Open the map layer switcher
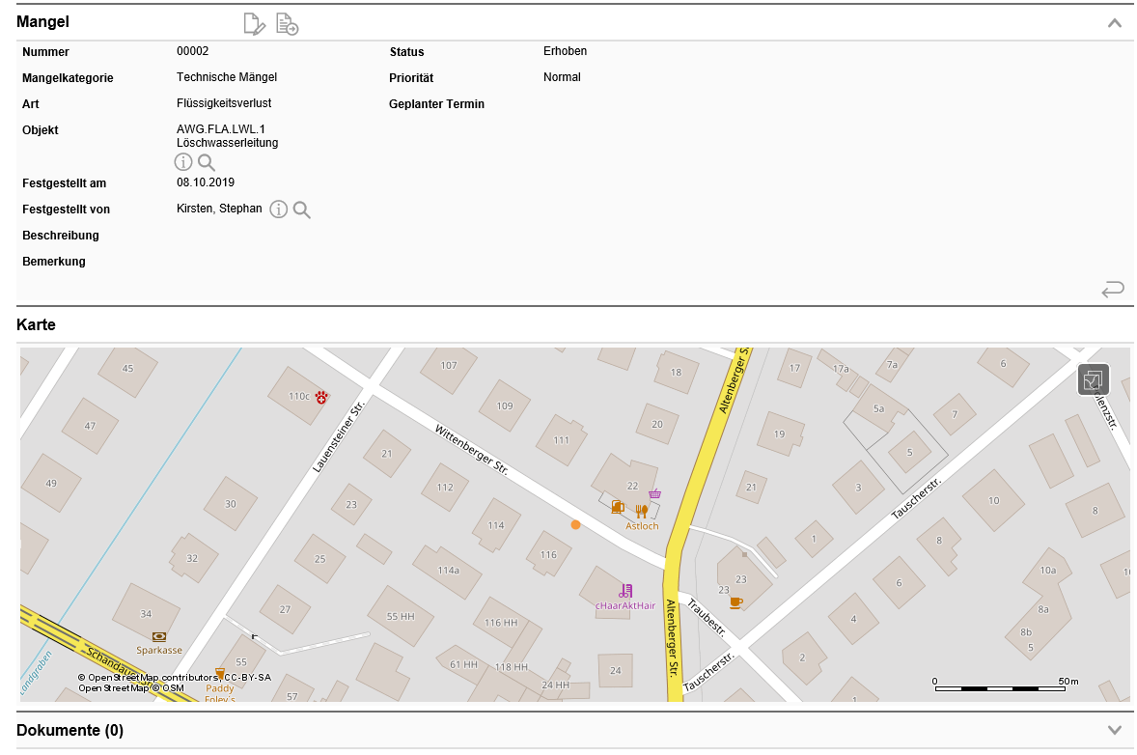The image size is (1137, 755). tap(1093, 379)
